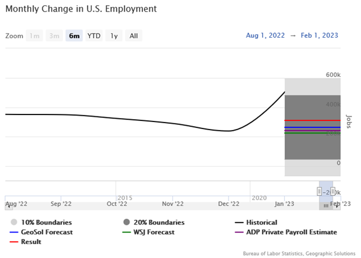The height and width of the screenshot is (258, 361).
Task: Select the 3m zoom range
Action: pos(54,36)
